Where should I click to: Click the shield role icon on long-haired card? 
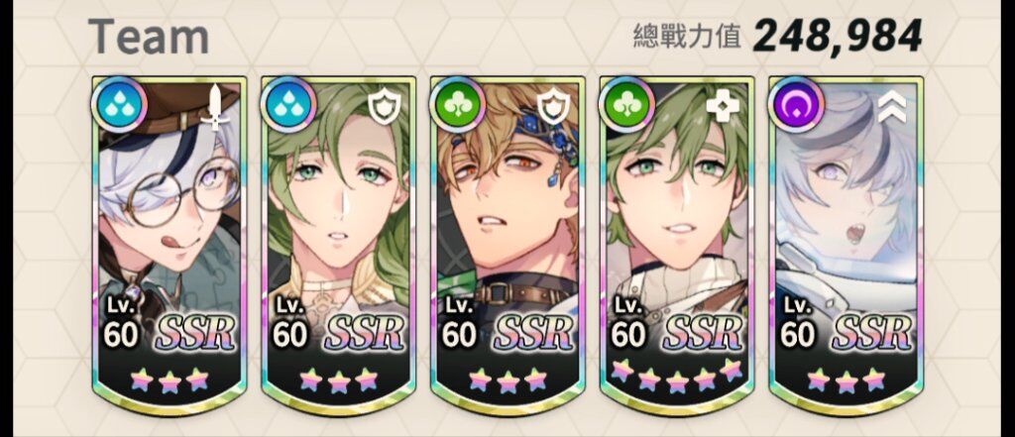pos(382,106)
